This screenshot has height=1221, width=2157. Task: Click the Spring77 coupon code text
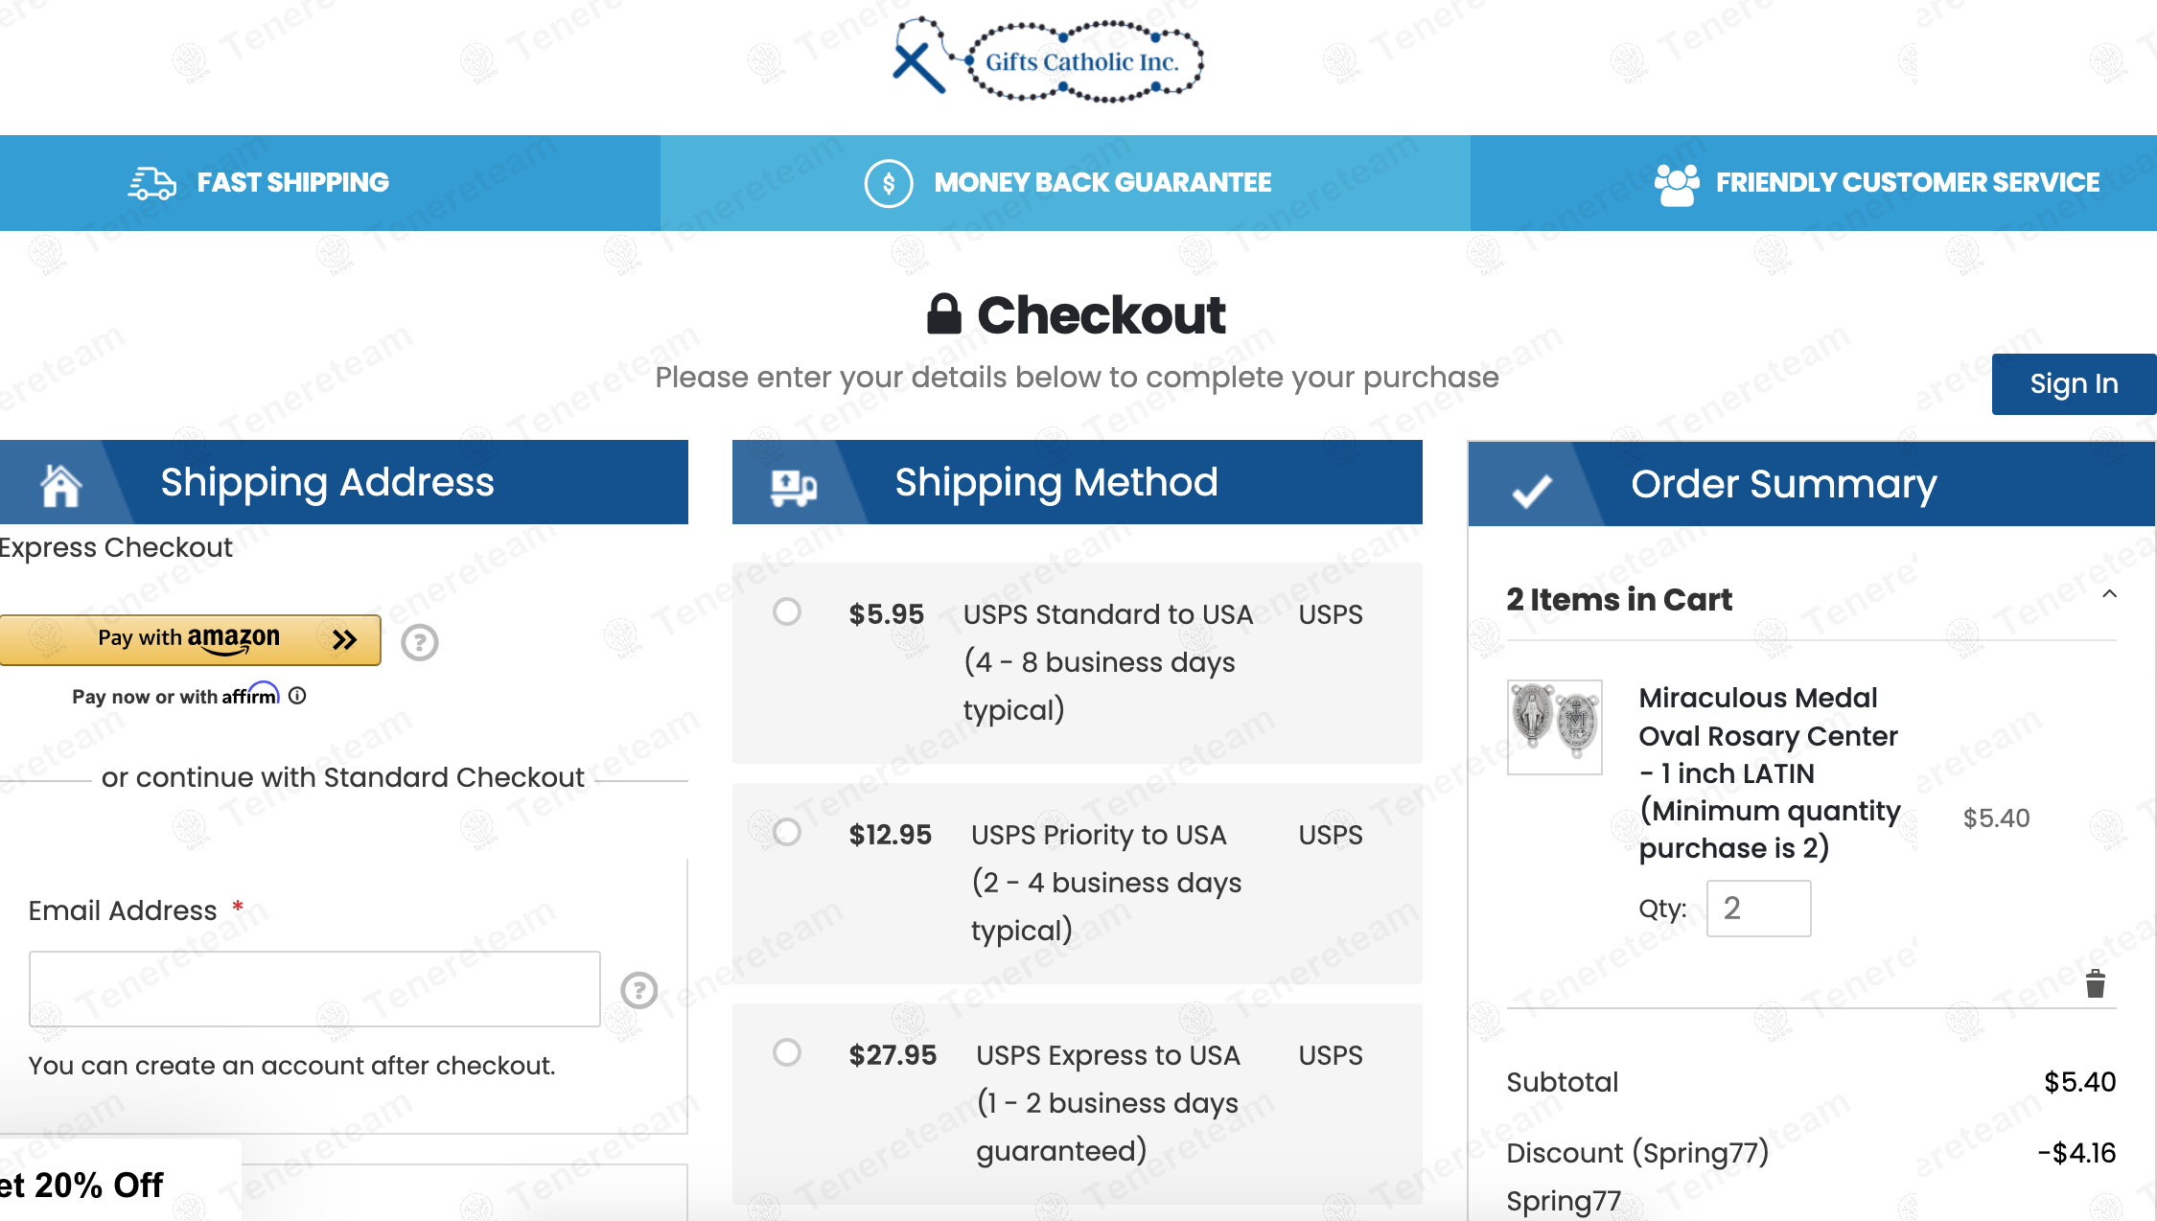pyautogui.click(x=1564, y=1201)
